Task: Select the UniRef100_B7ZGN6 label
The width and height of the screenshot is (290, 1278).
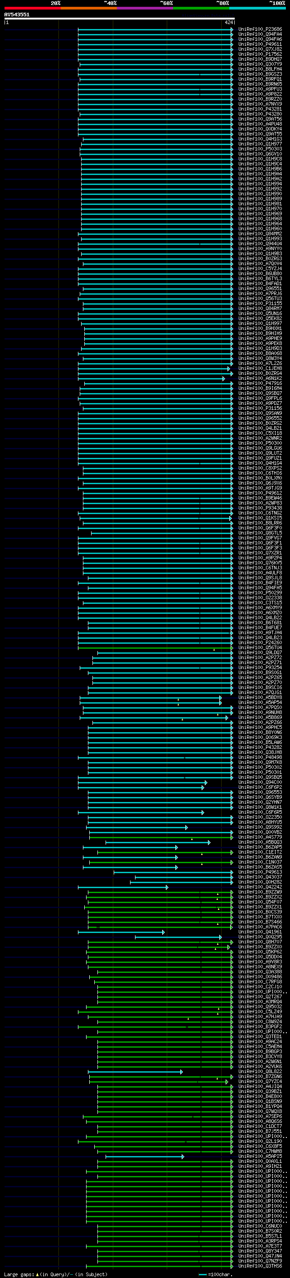Action: 260,1077
